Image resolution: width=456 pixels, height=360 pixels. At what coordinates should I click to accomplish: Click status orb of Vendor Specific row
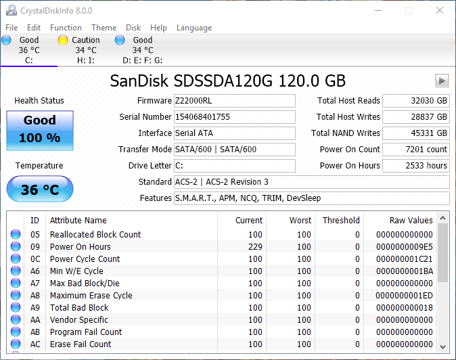pyautogui.click(x=16, y=319)
